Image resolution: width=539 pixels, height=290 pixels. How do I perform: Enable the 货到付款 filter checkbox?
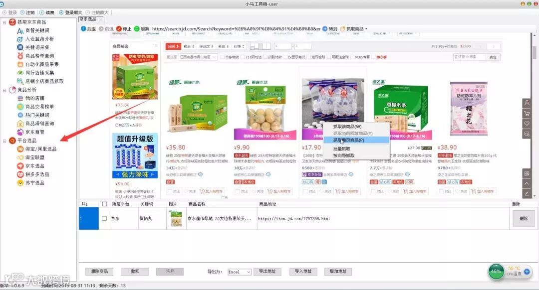(x=266, y=57)
